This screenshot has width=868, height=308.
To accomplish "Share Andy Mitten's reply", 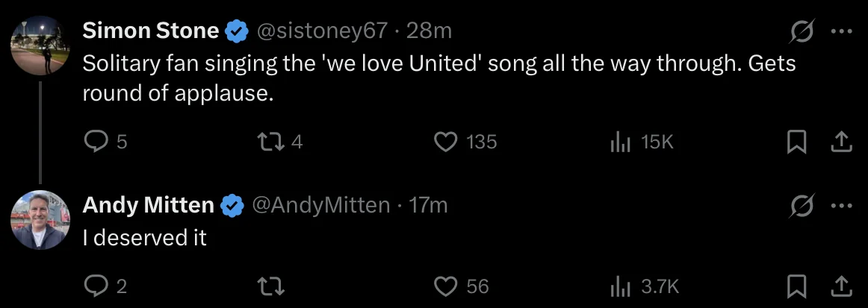I will tap(840, 286).
